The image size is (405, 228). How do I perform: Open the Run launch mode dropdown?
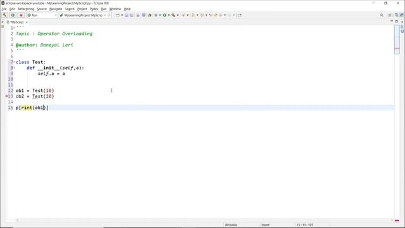42,15
